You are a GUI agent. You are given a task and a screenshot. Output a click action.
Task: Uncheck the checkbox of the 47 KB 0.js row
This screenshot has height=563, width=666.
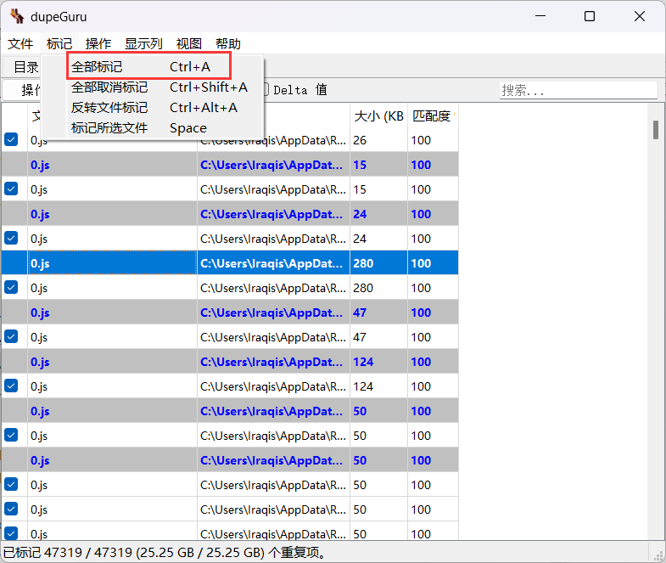pyautogui.click(x=11, y=337)
